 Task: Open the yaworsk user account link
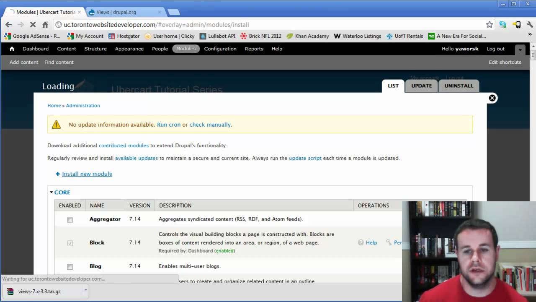pyautogui.click(x=467, y=49)
